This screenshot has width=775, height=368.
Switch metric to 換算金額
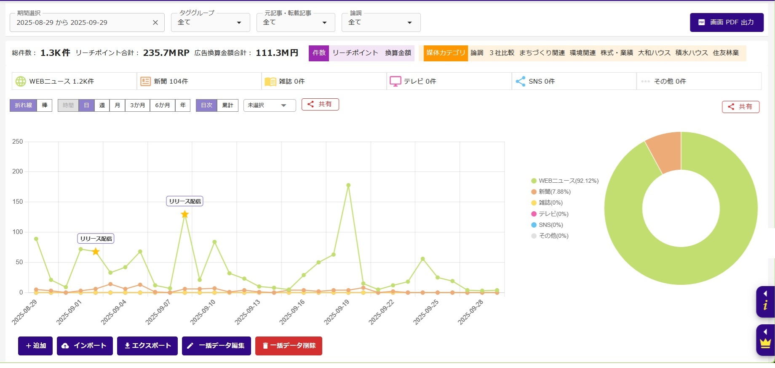(398, 53)
